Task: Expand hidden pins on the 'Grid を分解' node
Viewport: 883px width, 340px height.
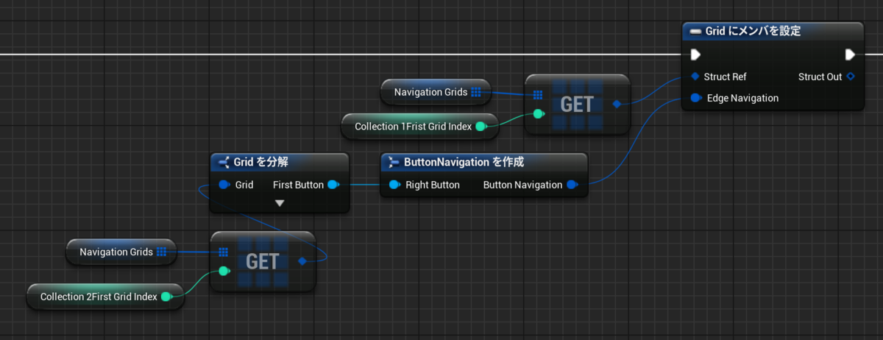Action: [x=280, y=202]
